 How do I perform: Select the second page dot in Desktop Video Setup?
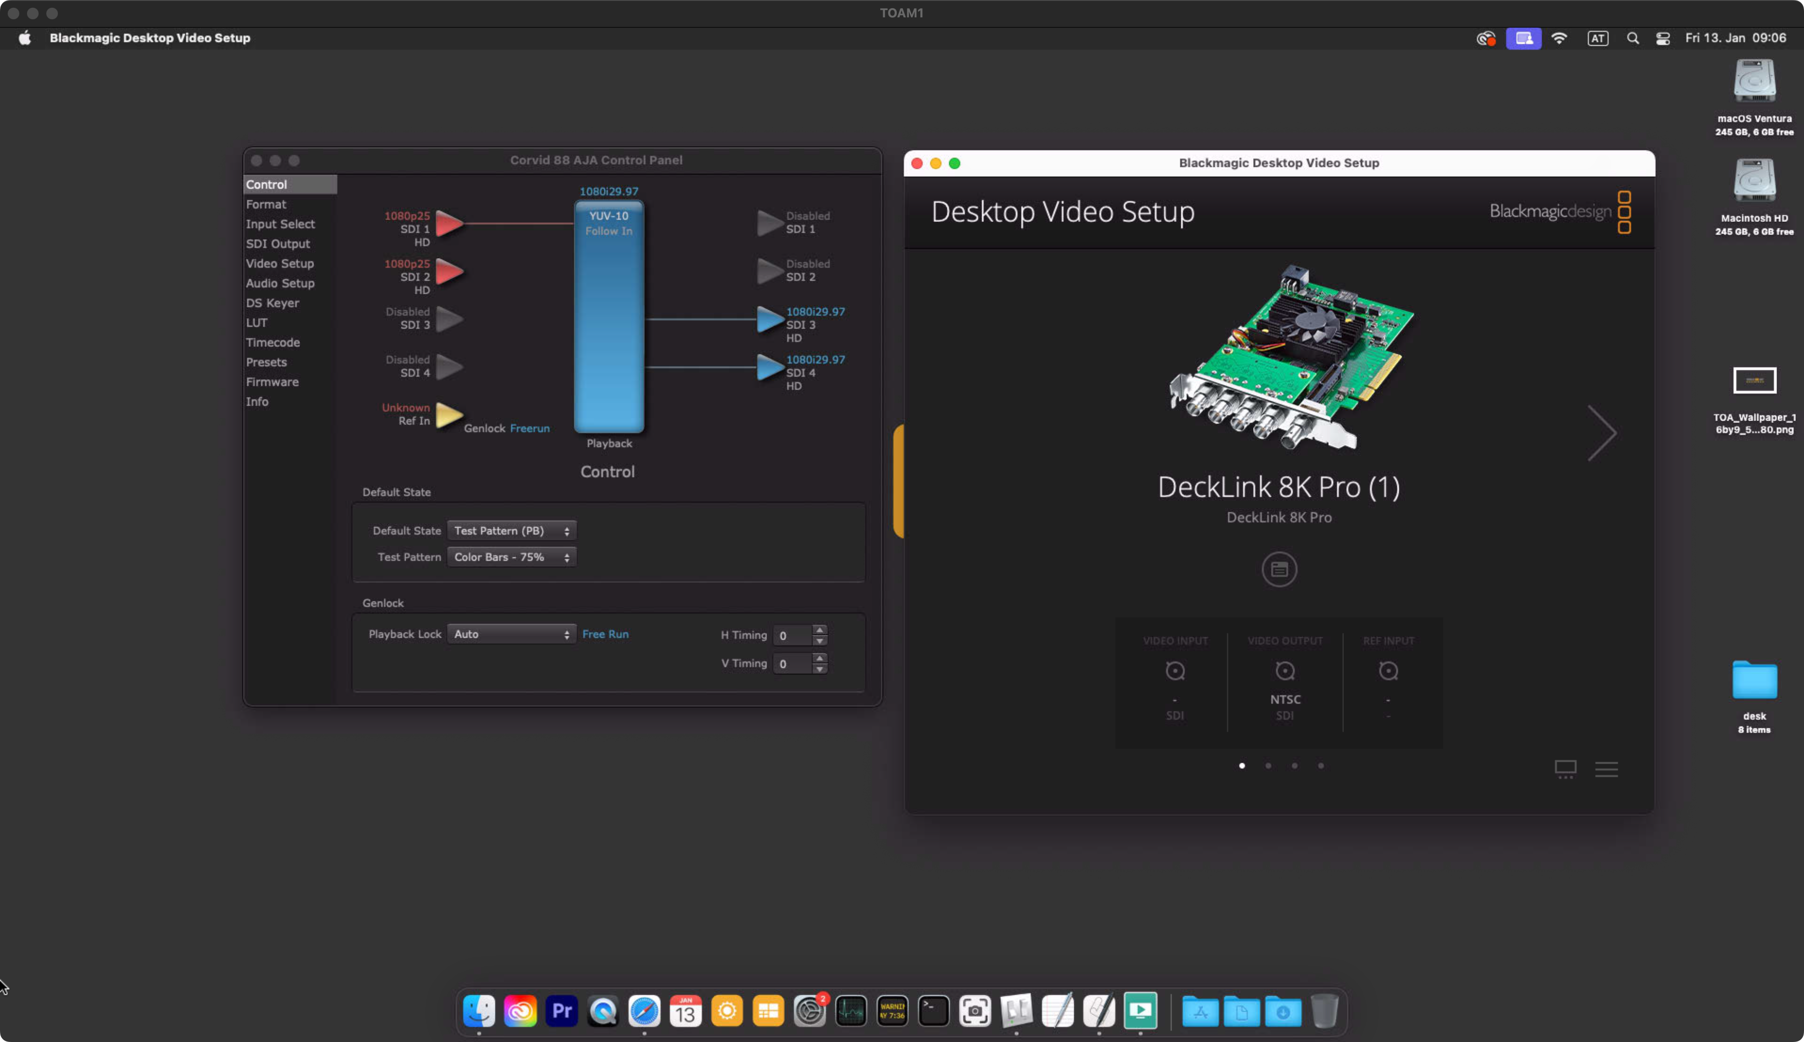click(x=1268, y=767)
